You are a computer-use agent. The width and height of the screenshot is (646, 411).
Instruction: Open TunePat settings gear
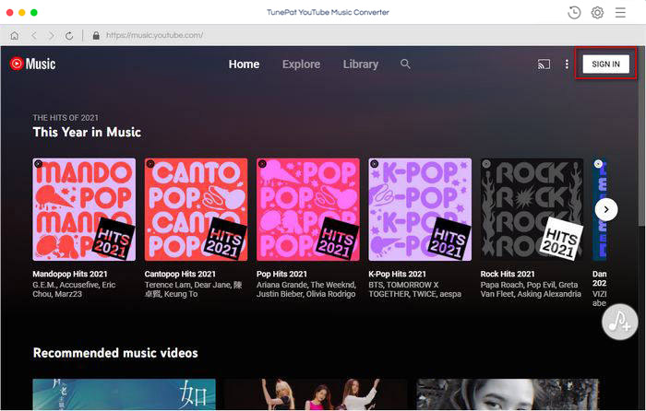click(x=597, y=12)
